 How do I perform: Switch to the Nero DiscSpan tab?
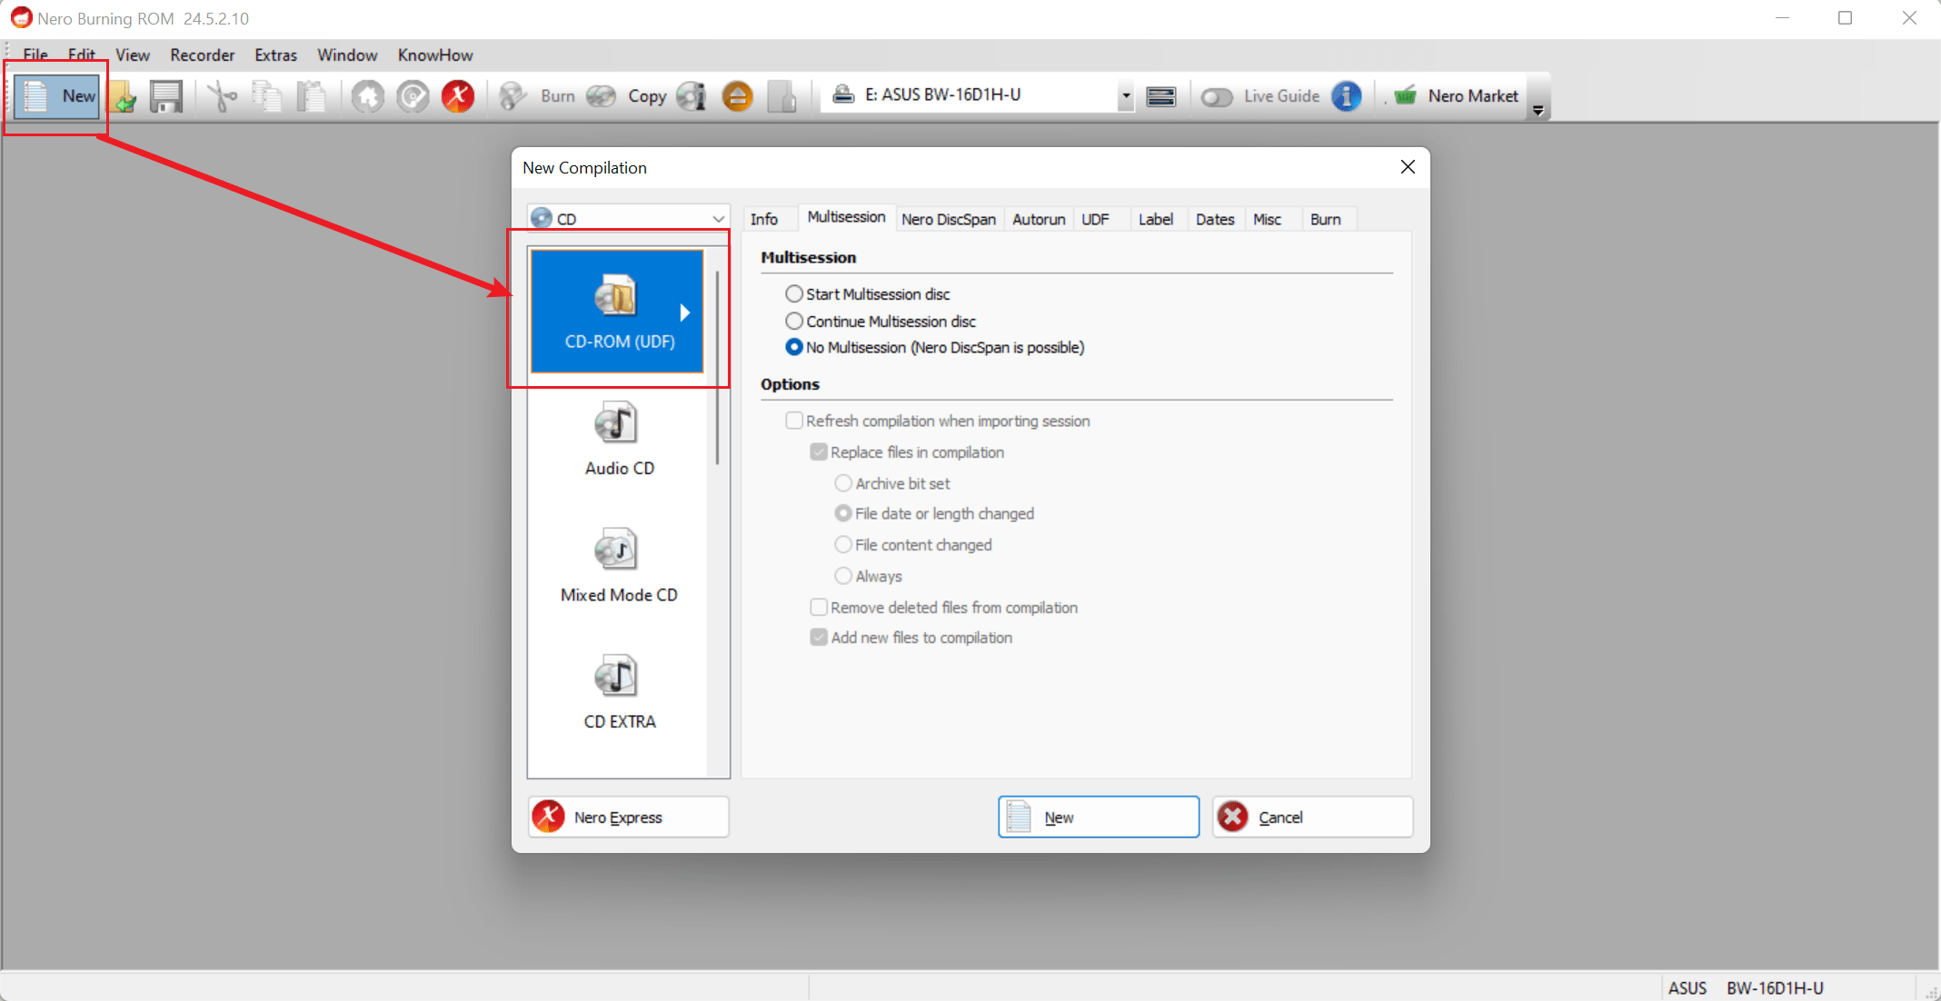tap(949, 219)
